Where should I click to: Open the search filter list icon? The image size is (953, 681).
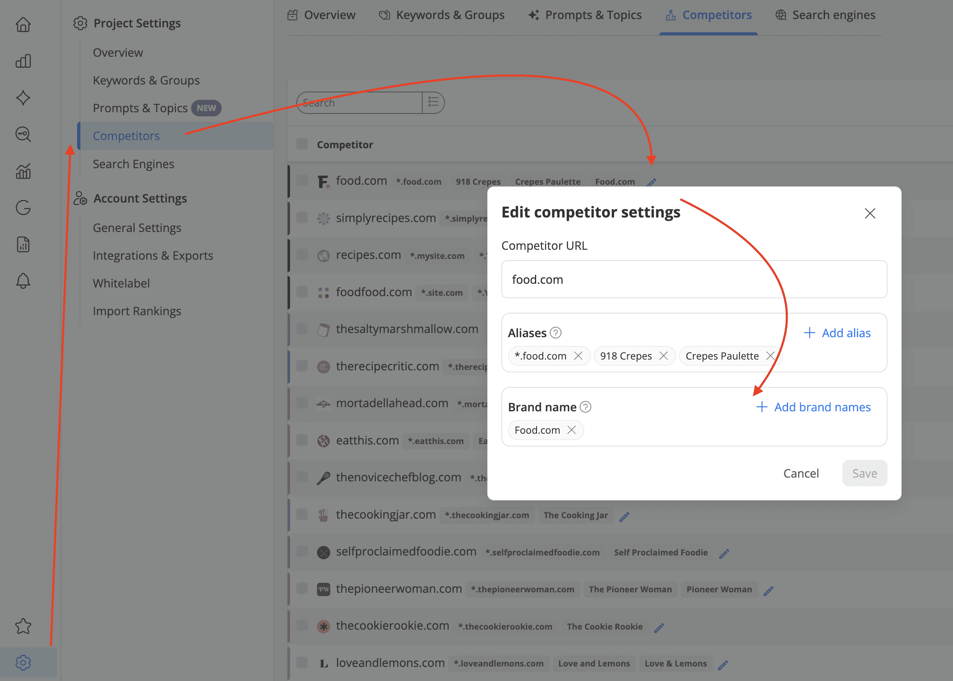433,102
